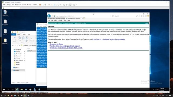Switch to Microsoft Active Directory tab
Image resolution: width=173 pixels, height=97 pixels.
(x=74, y=19)
